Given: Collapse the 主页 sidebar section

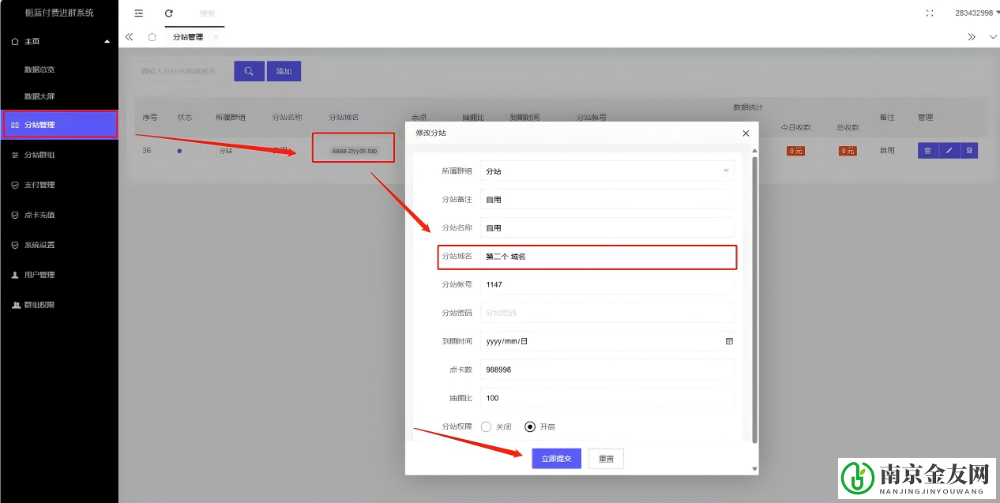Looking at the screenshot, I should tap(107, 41).
